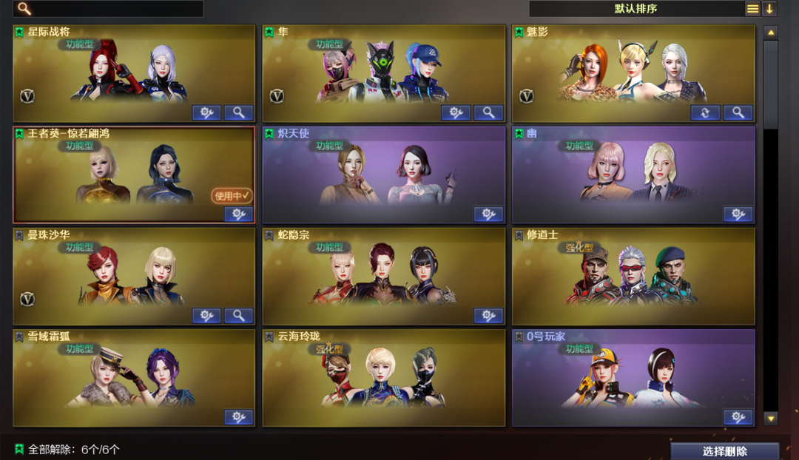Click magnifier preview on 曼珠沙华 card
The image size is (799, 460).
pyautogui.click(x=238, y=316)
